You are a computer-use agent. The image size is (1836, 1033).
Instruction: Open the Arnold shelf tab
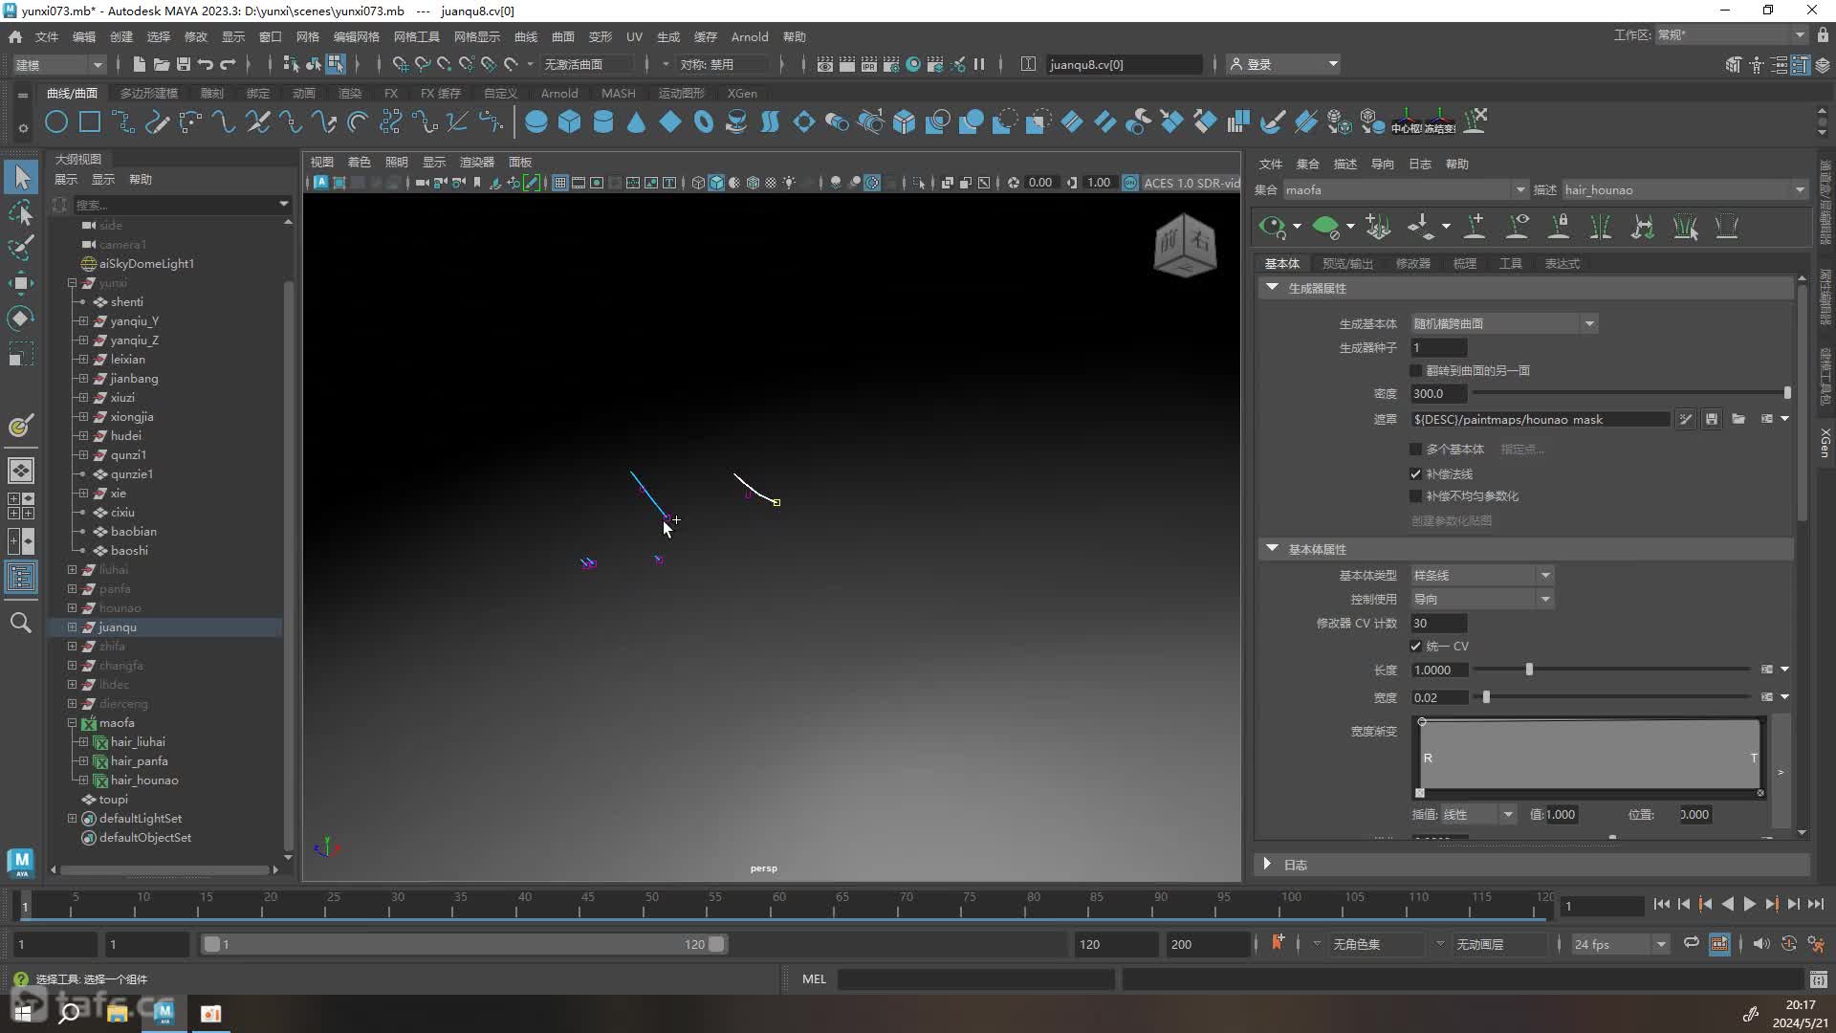click(558, 93)
